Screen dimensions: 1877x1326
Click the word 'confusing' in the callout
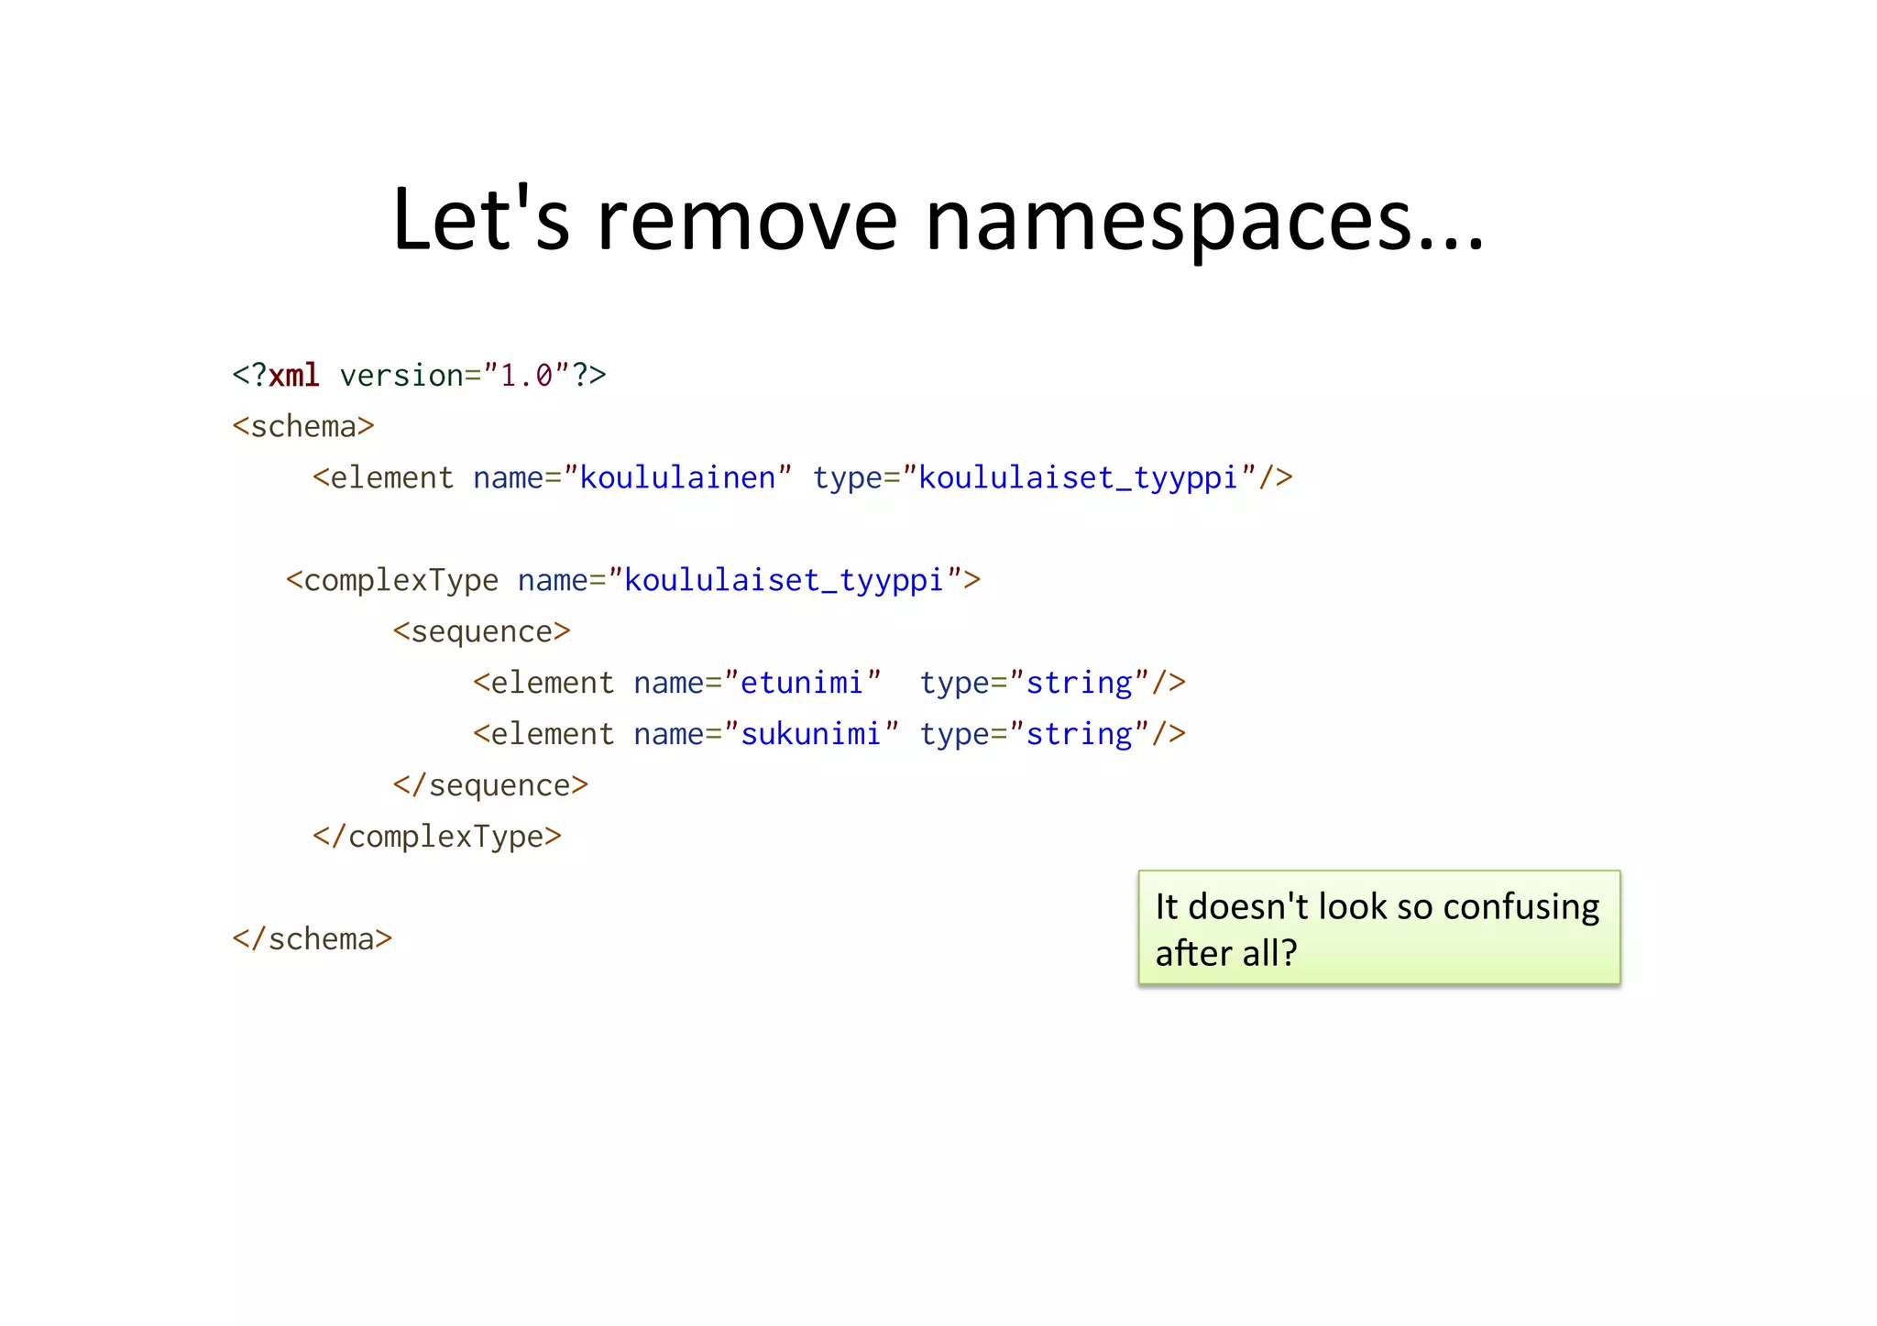pos(1520,906)
